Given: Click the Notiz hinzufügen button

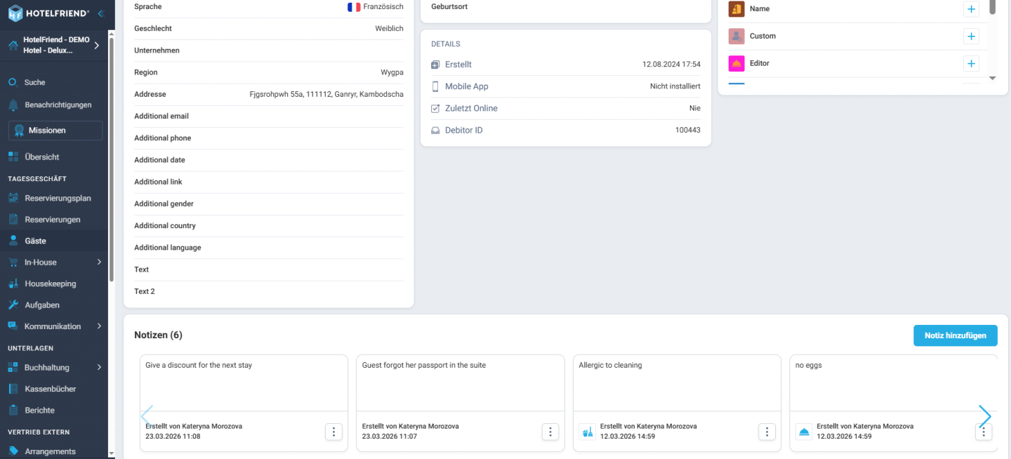Looking at the screenshot, I should 955,335.
